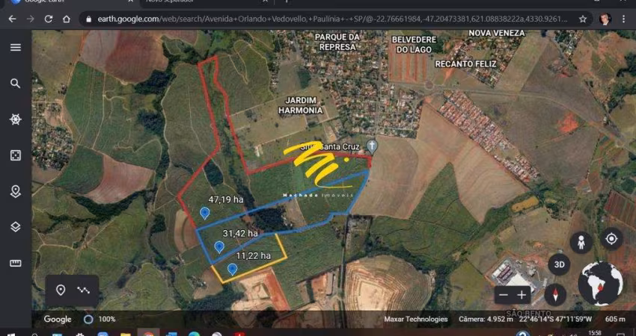Click the 15:58 taskbar clock
The height and width of the screenshot is (336, 636).
(x=595, y=333)
